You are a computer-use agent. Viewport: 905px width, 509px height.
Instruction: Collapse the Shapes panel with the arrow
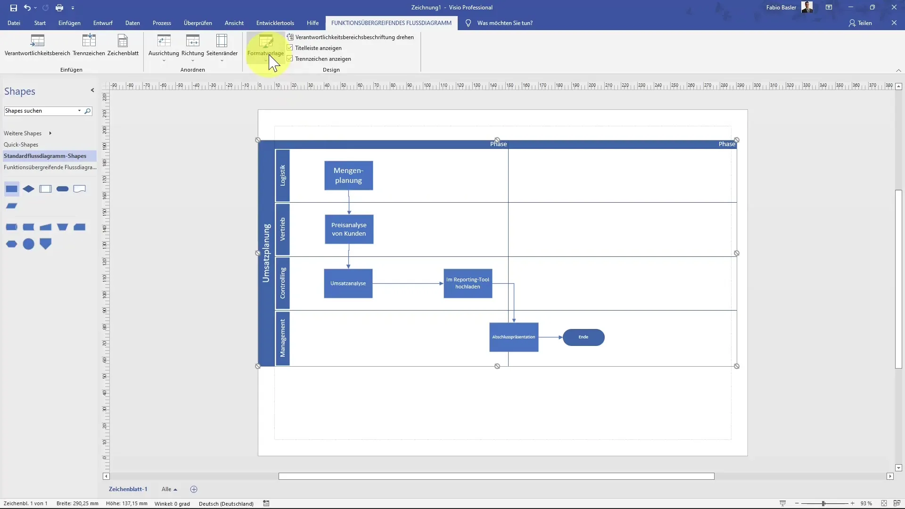[92, 90]
